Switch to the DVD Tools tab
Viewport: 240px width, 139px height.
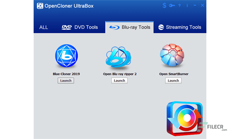coord(80,27)
